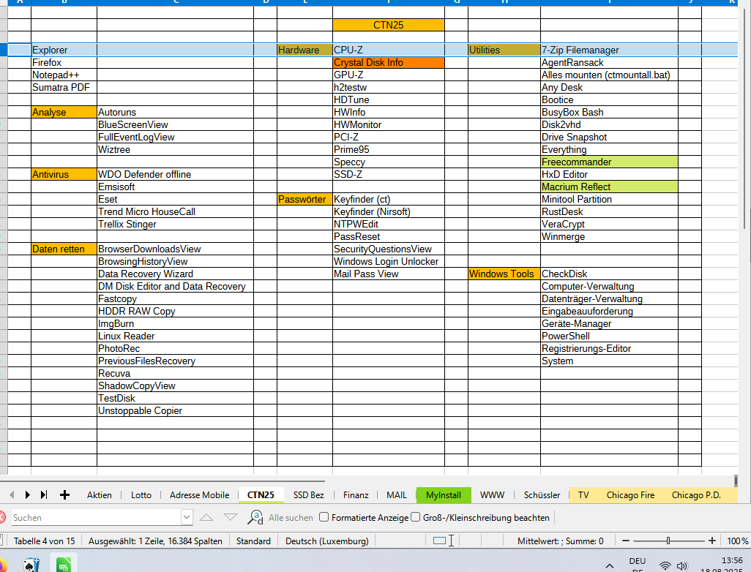Click the selection mode icon in status bar
The height and width of the screenshot is (572, 751).
click(439, 541)
